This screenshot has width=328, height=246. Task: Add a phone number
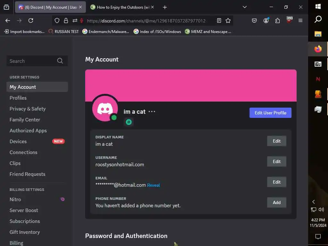click(276, 202)
